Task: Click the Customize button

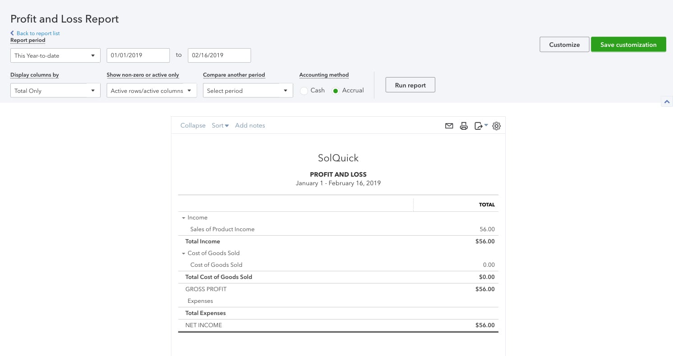Action: tap(564, 45)
